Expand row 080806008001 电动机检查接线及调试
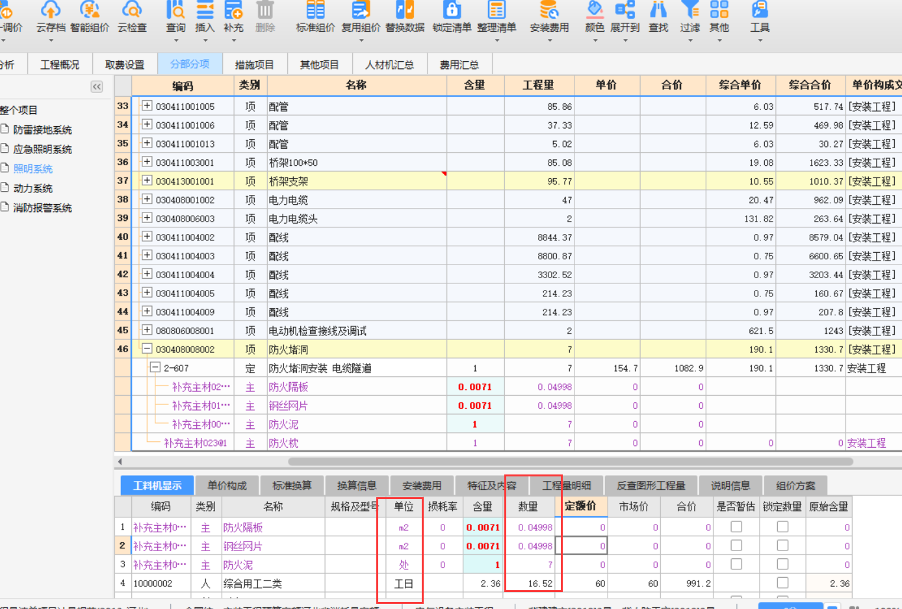This screenshot has width=902, height=609. [x=147, y=330]
